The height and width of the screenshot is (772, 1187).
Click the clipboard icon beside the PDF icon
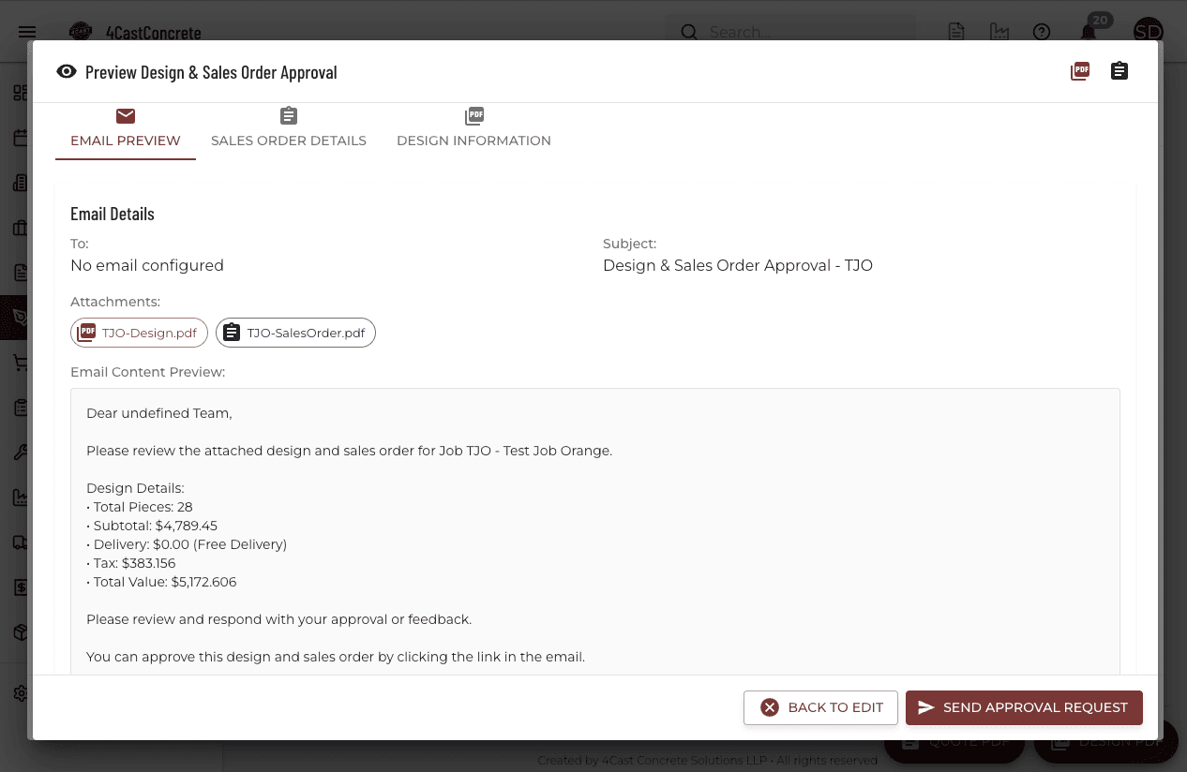1119,70
